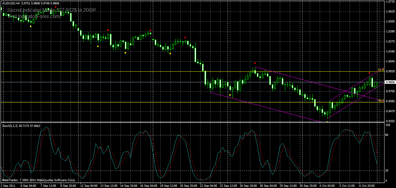This screenshot has width=396, height=188.
Task: Click the 0.9355 price scale label
Action: pyautogui.click(x=387, y=119)
